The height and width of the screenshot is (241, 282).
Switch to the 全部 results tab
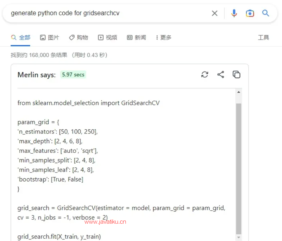pyautogui.click(x=21, y=37)
